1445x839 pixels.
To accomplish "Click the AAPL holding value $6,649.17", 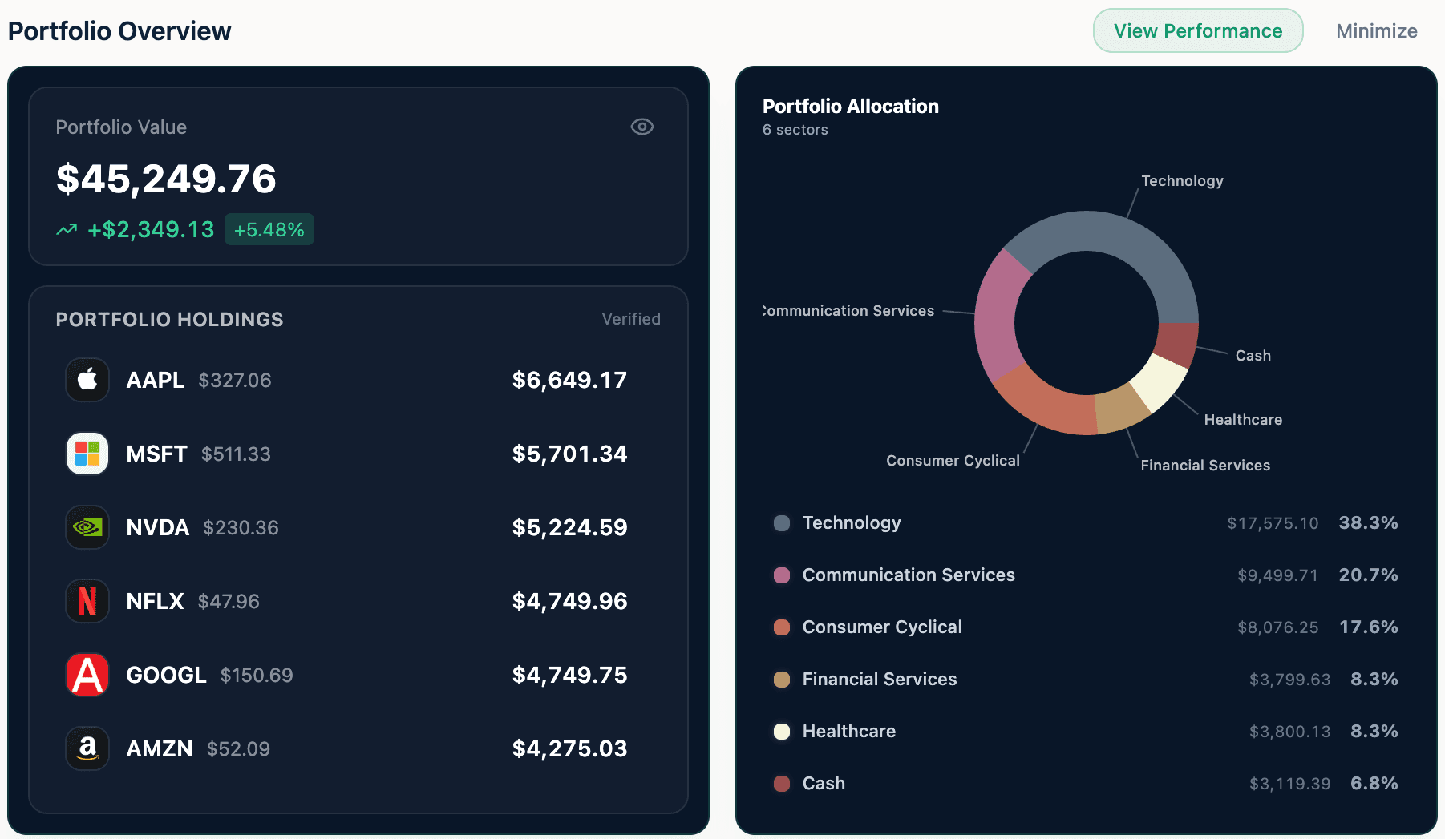I will pos(569,380).
